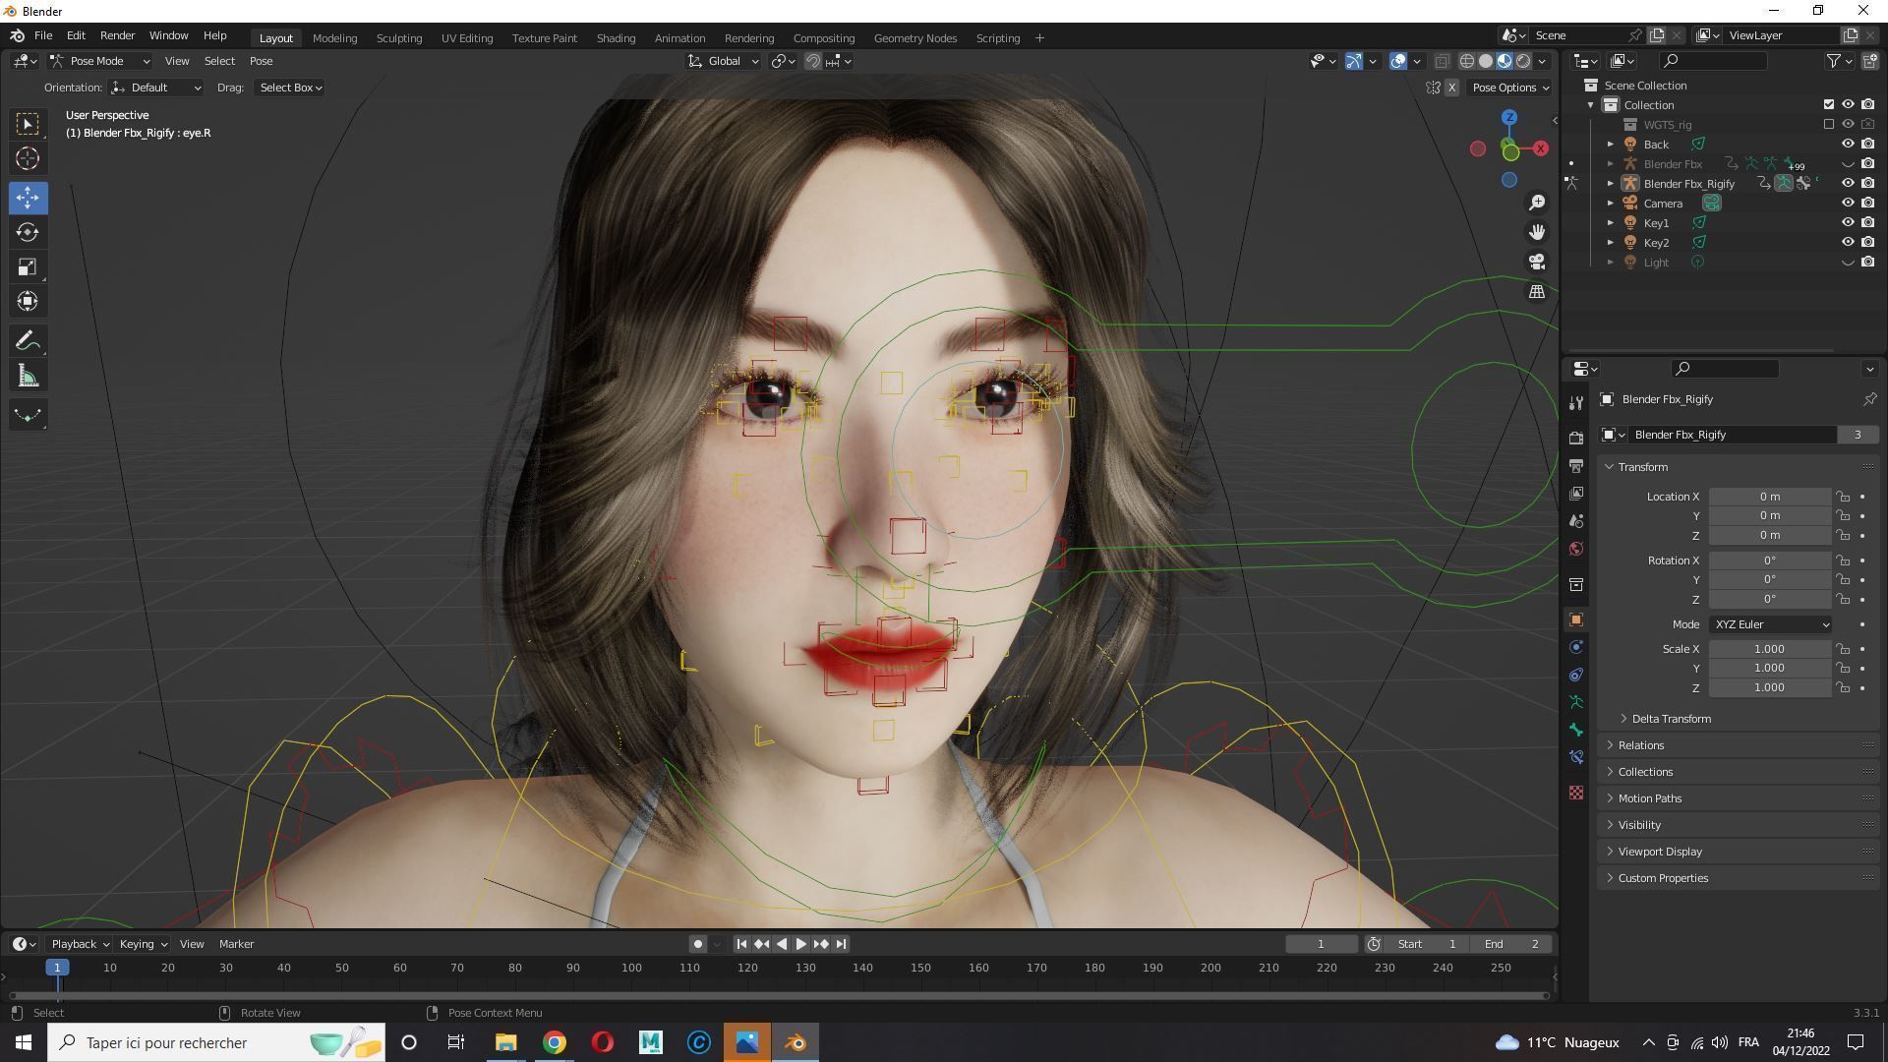
Task: Hide the Camera object's eye icon
Action: coord(1848,204)
